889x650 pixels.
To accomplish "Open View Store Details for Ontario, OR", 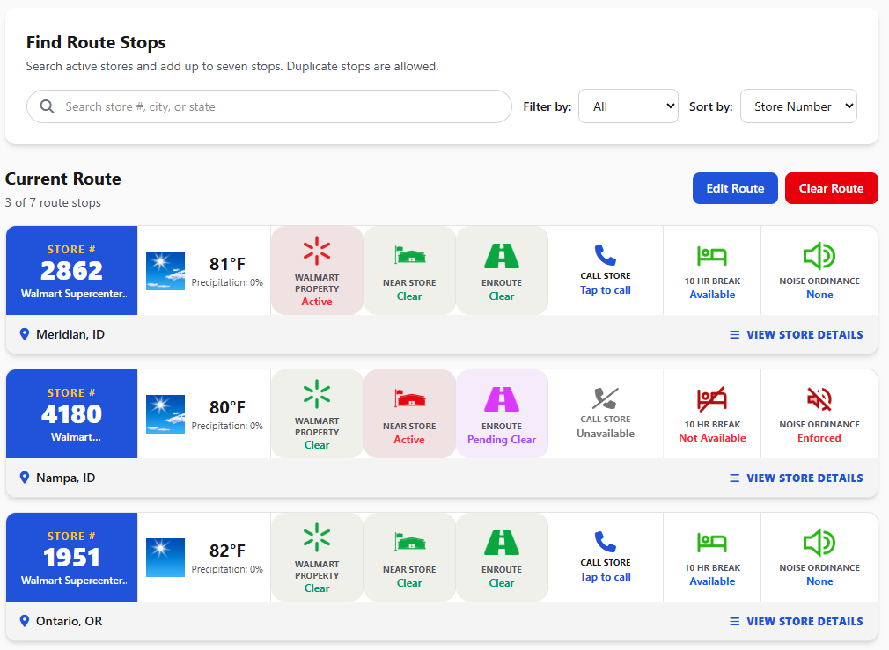I will coord(796,622).
